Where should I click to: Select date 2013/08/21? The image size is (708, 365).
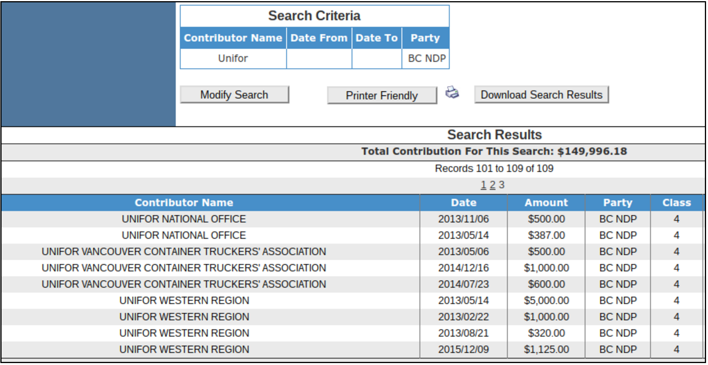(x=463, y=333)
